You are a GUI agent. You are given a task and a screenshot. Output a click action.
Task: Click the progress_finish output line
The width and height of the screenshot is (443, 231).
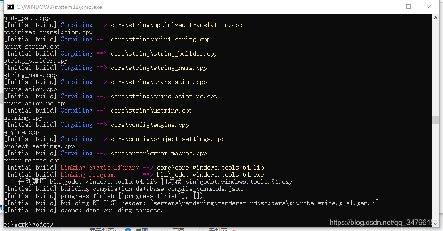click(x=104, y=196)
